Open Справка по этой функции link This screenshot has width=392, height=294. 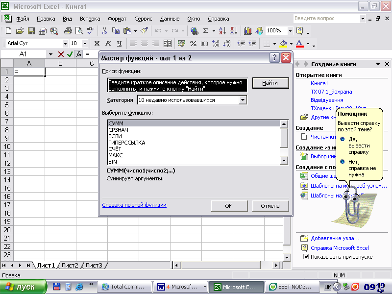[134, 205]
